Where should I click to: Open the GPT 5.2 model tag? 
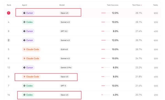pos(64,31)
